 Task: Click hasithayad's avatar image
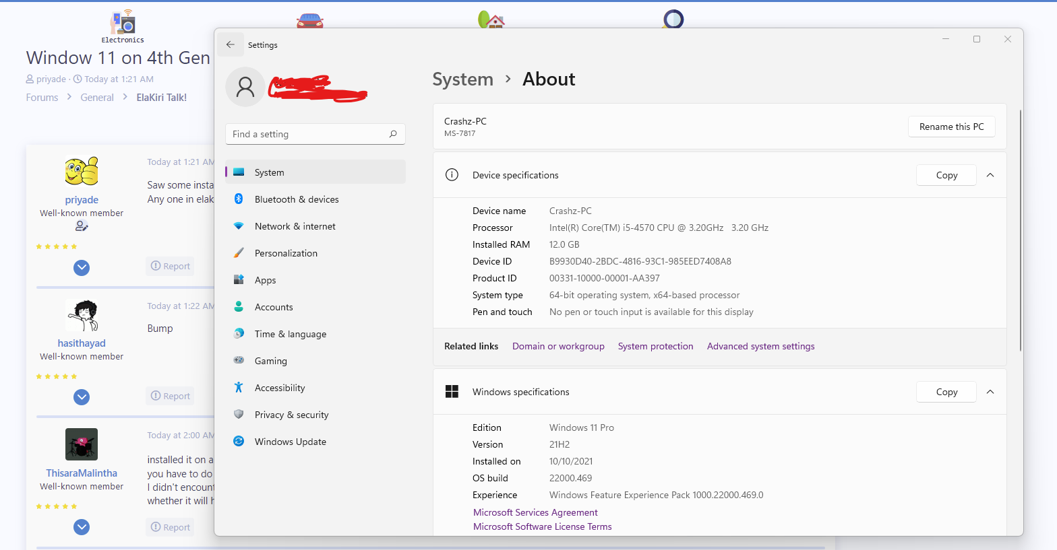point(82,315)
